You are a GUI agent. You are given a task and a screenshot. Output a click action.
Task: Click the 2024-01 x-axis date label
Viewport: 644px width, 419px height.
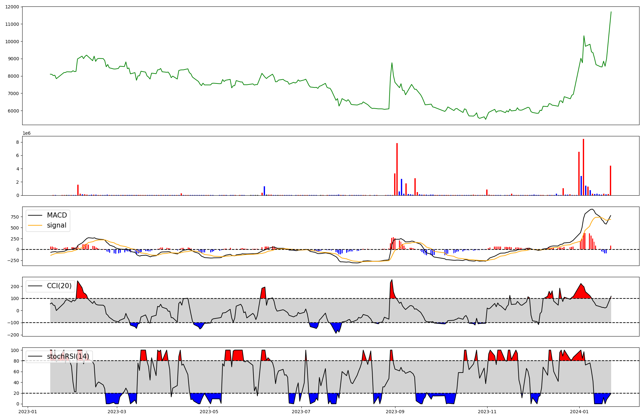(x=579, y=412)
